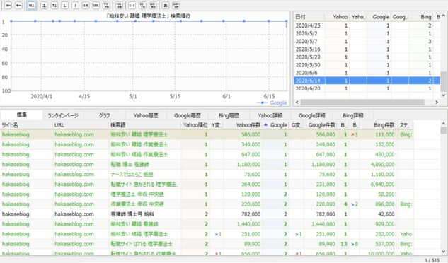The image size is (448, 263).
Task: Select the 2020/5/16 history row
Action: click(367, 49)
